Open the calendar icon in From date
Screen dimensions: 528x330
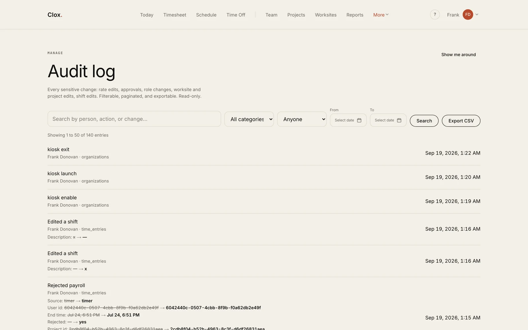click(359, 120)
